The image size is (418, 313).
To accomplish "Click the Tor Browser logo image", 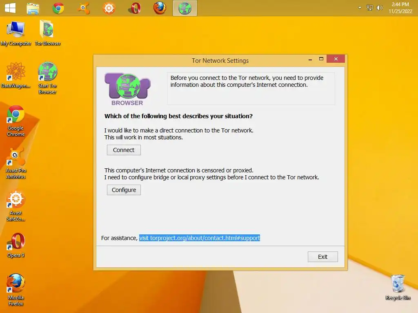I will tap(127, 89).
